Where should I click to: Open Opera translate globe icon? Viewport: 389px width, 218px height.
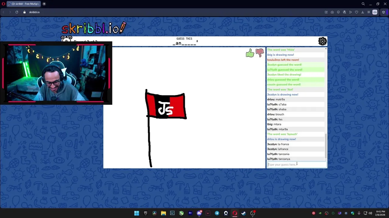(x=344, y=12)
